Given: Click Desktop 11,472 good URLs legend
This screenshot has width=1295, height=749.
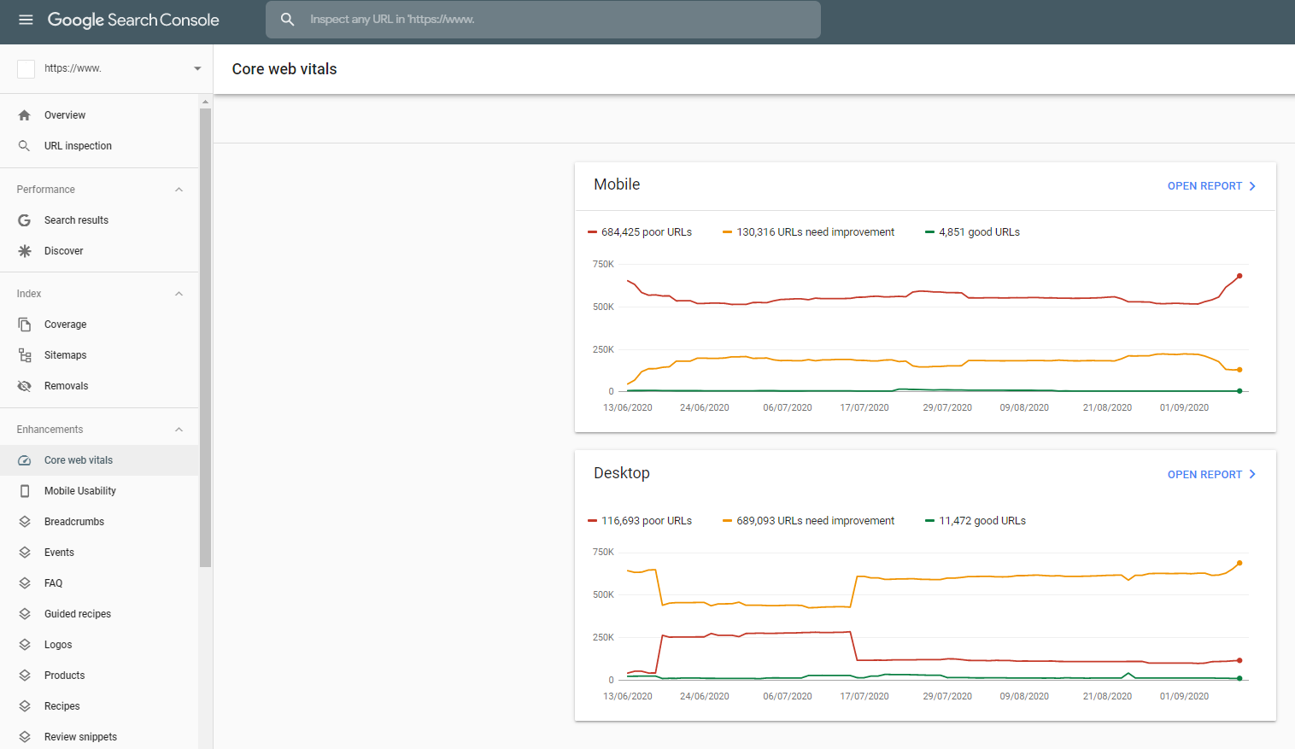Looking at the screenshot, I should coord(976,521).
